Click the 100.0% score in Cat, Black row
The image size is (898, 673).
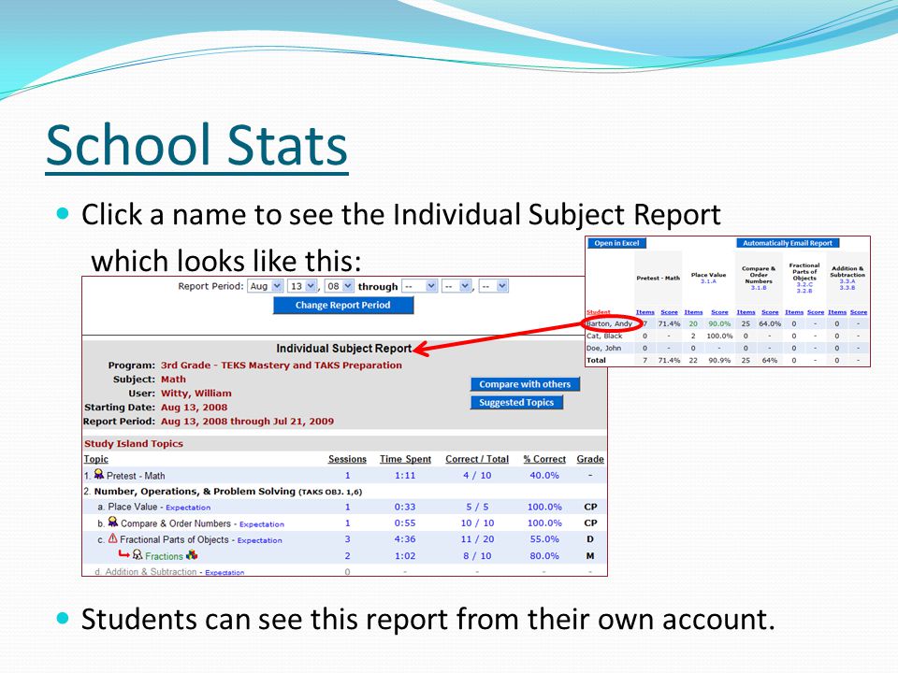(x=719, y=336)
